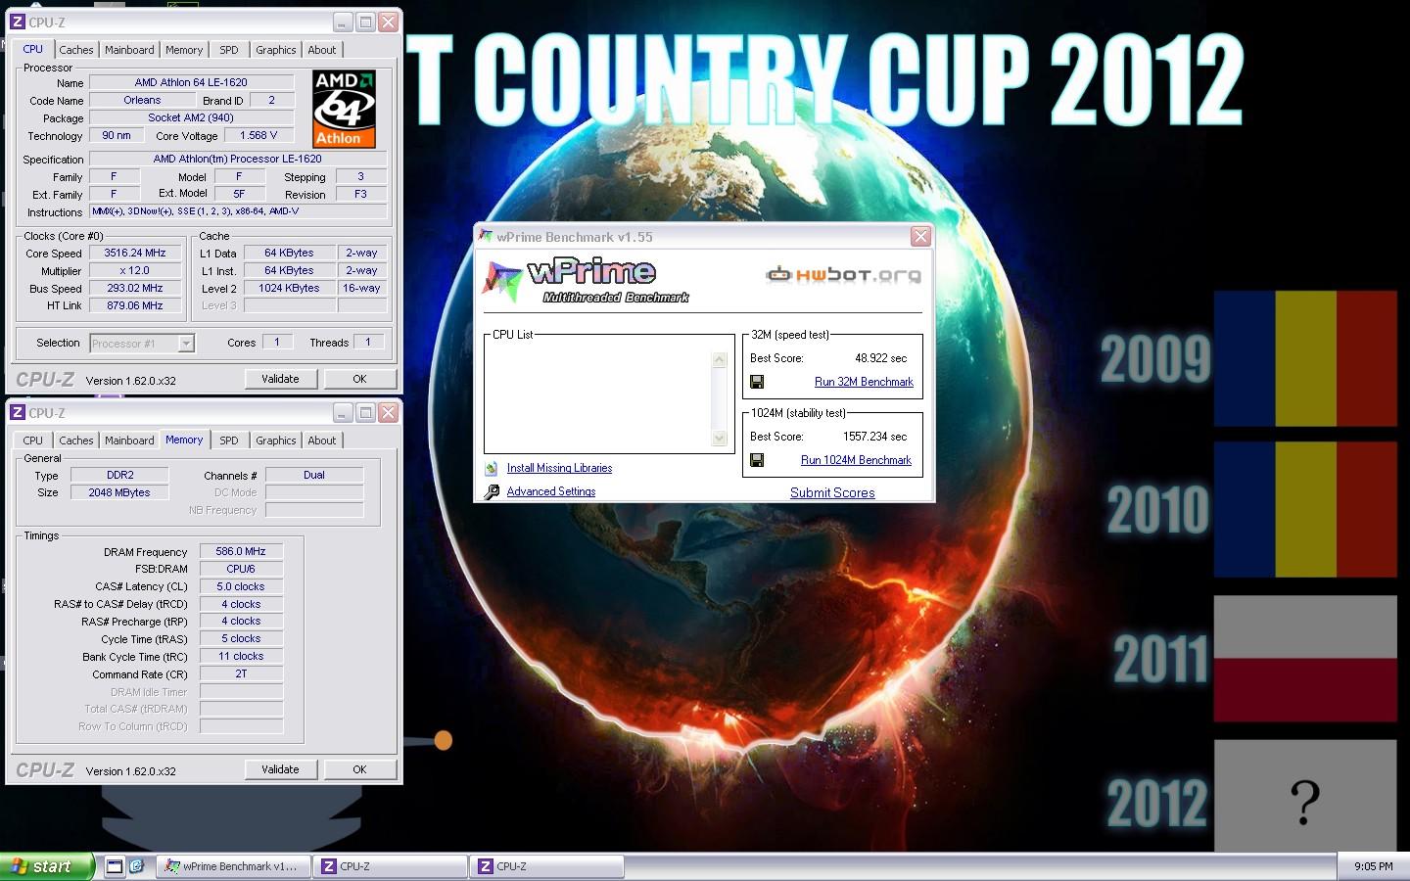Click the processor Name field AMD Athlon 64 LE-1620

191,82
